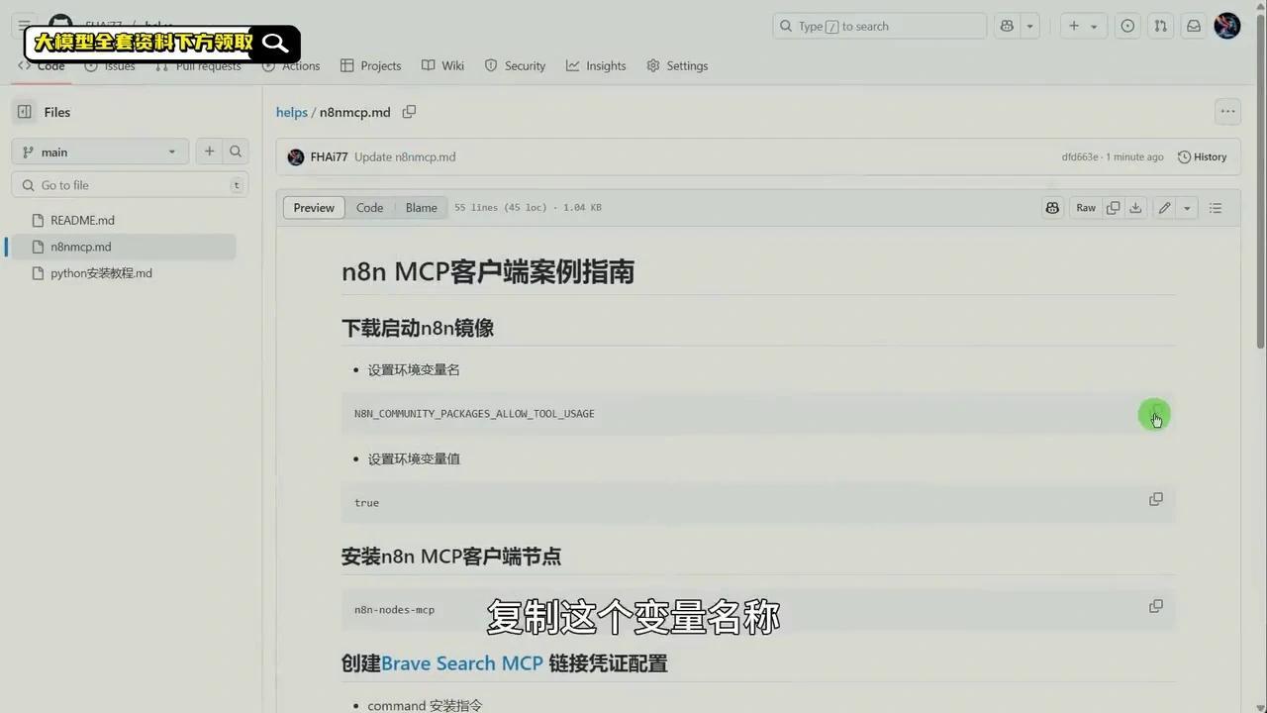Viewport: 1267px width, 713px height.
Task: Open the create new dropdown in header
Action: (1083, 26)
